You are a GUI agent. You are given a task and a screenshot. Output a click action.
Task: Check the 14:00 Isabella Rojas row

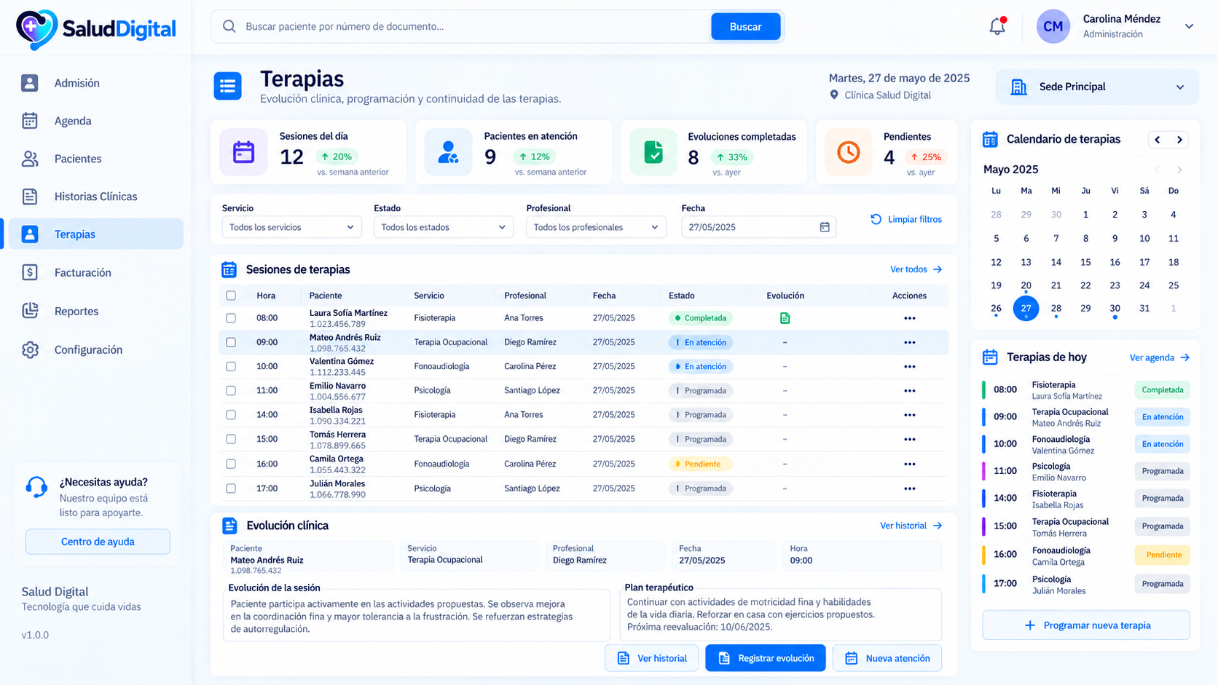231,415
